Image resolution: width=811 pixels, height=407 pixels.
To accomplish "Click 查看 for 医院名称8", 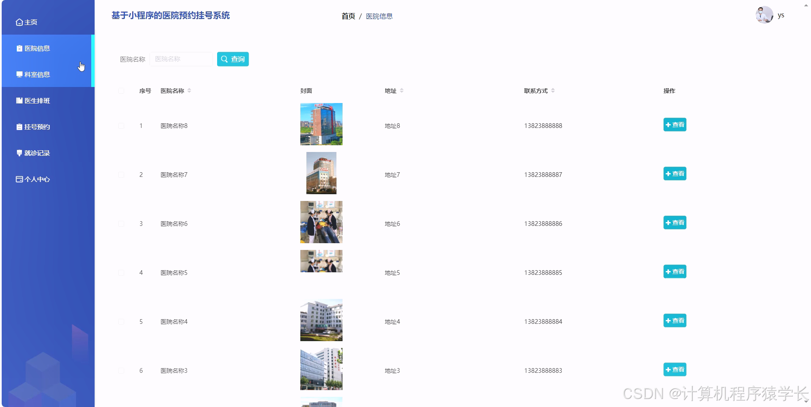I will click(x=675, y=125).
